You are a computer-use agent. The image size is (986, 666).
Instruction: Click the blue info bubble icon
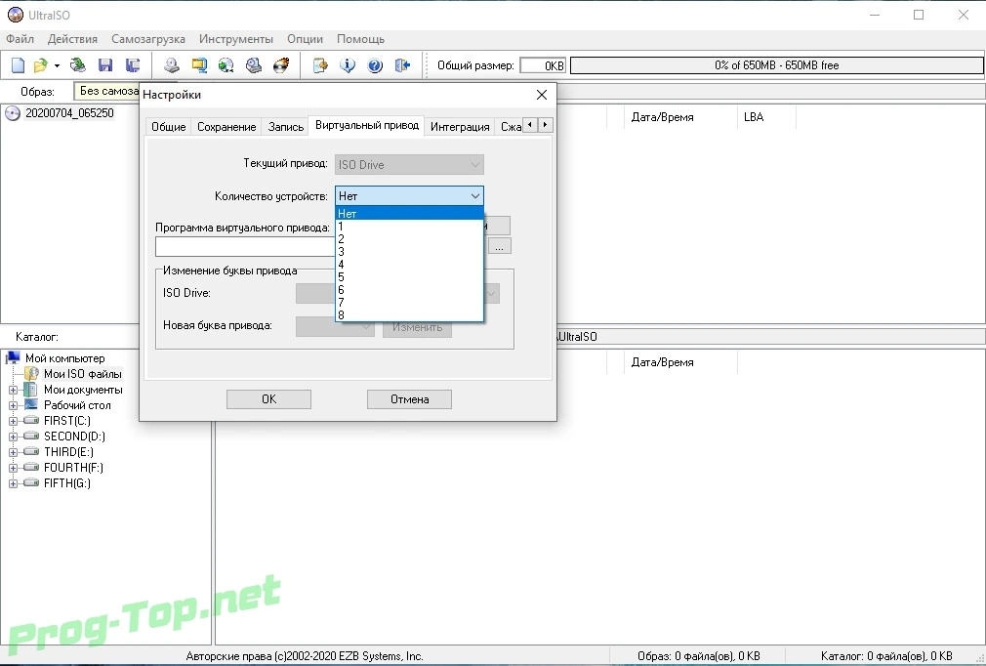pos(348,65)
